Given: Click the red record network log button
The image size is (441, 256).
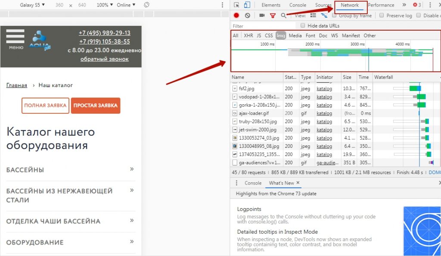Looking at the screenshot, I should (236, 16).
